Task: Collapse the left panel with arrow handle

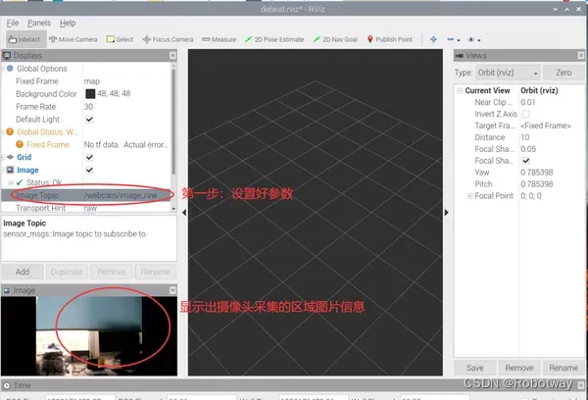Action: (x=184, y=213)
